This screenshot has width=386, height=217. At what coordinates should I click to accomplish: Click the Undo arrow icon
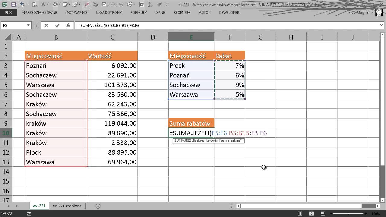[22, 5]
